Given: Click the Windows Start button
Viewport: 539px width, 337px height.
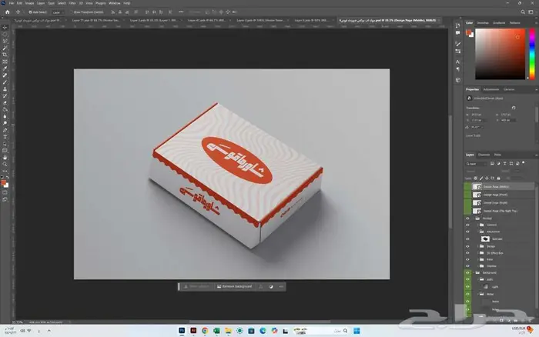Looking at the screenshot, I should coord(357,331).
